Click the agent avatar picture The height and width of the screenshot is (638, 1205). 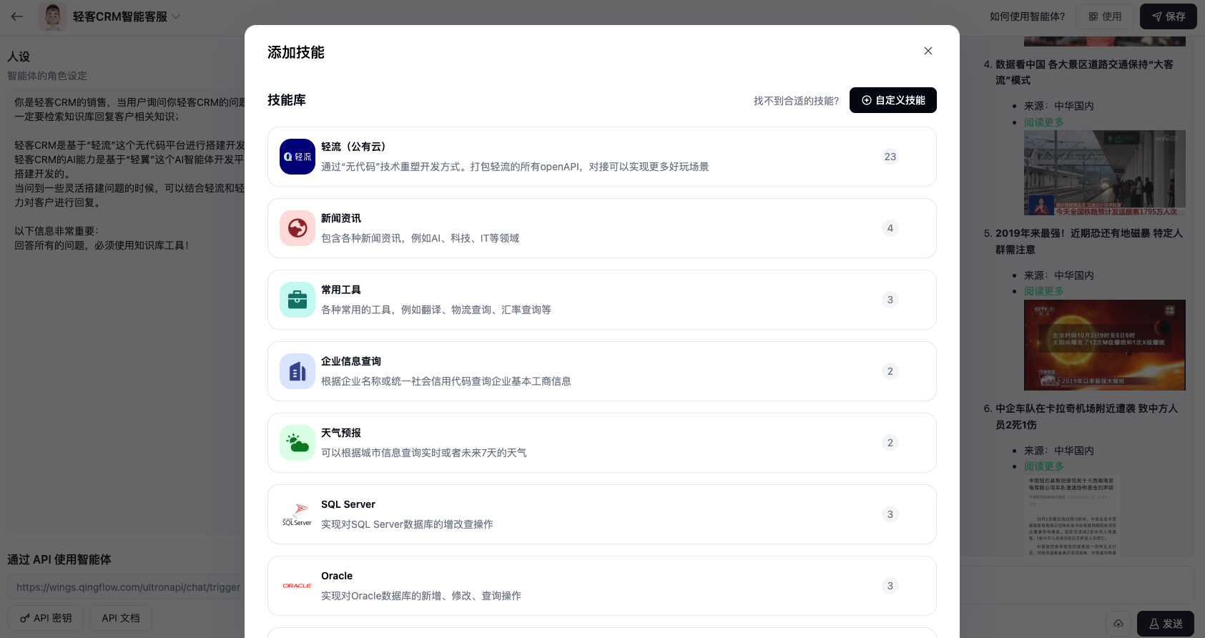(52, 16)
